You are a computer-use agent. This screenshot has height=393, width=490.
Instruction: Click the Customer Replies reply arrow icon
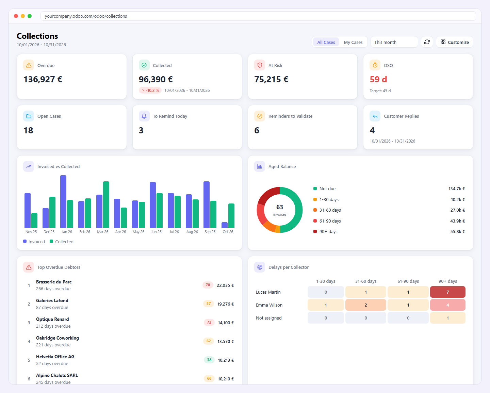[x=375, y=116]
